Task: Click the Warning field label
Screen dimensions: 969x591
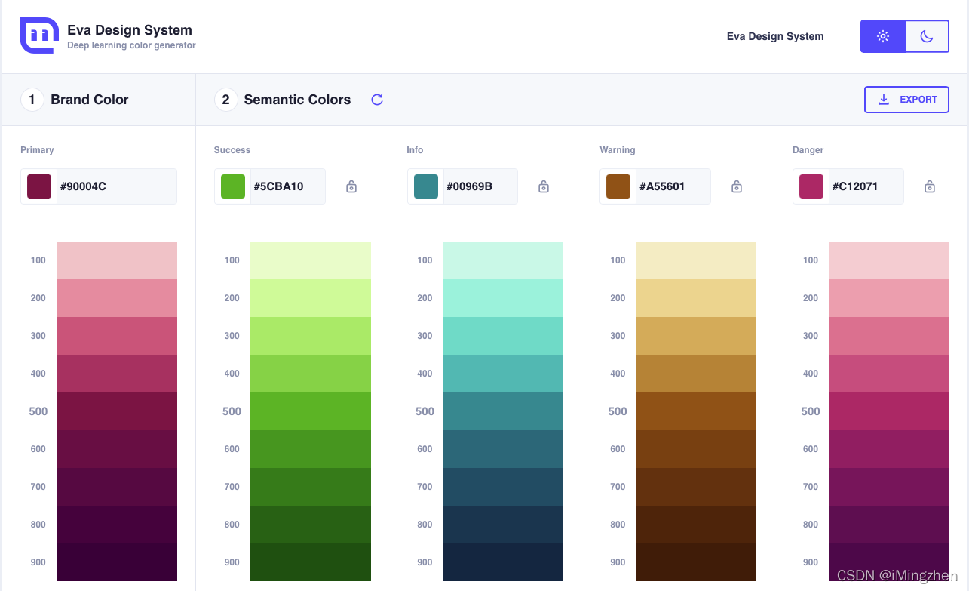Action: 618,150
